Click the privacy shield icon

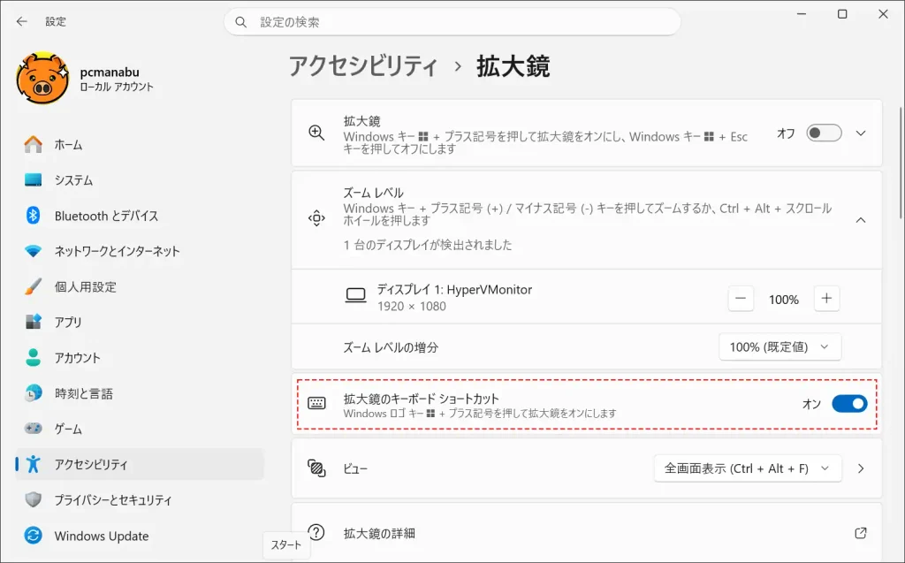click(33, 499)
